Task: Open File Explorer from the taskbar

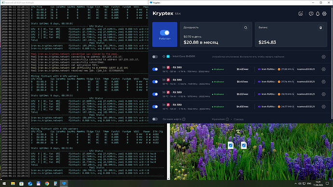Action: click(x=13, y=184)
